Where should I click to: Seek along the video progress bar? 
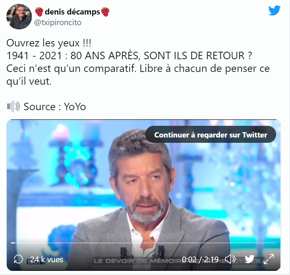143,243
